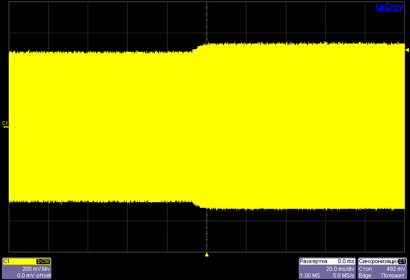410x280 pixels.
Task: Select the 200 mV/div vertical scale
Action: coord(36,268)
